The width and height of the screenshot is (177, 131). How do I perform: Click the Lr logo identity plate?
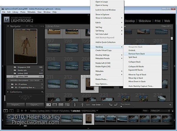coord(7,19)
